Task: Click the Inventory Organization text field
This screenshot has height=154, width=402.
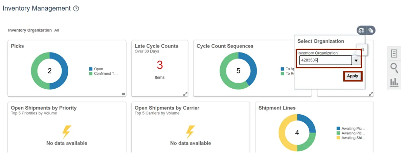Action: (x=325, y=60)
